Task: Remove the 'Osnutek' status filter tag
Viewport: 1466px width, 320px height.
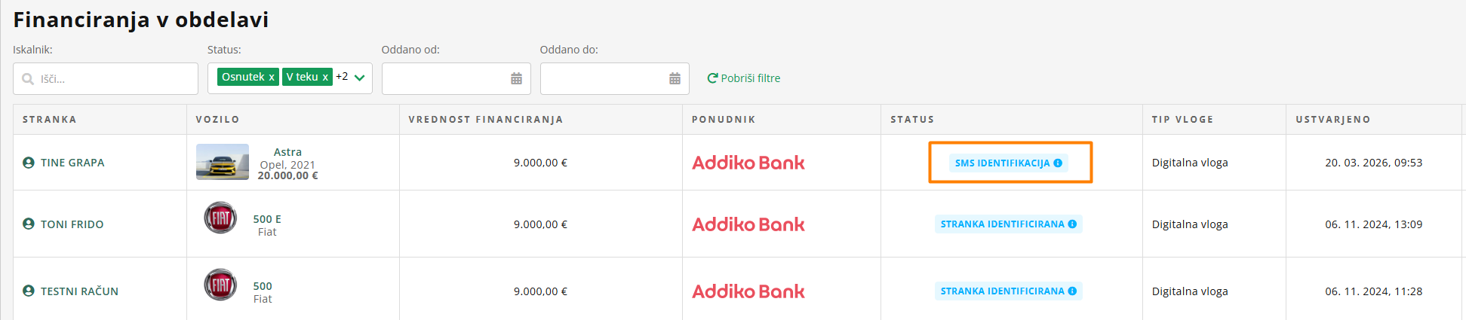Action: click(272, 77)
